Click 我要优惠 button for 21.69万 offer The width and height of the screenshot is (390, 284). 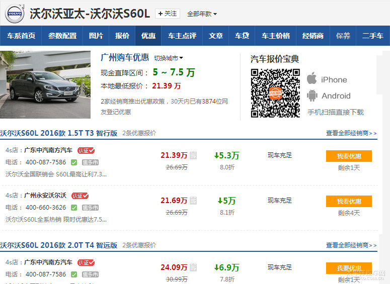point(349,201)
